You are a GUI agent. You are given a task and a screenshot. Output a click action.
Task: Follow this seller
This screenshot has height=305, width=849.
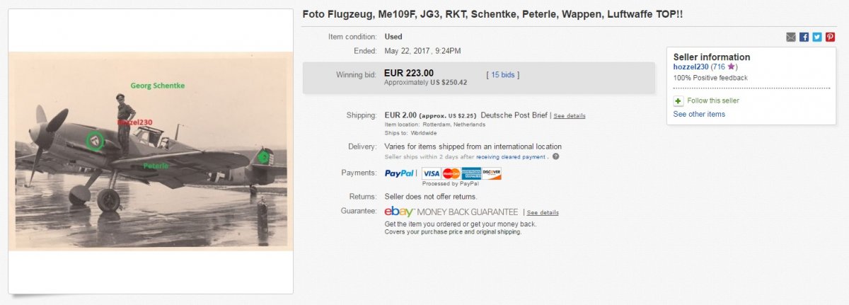coord(712,101)
